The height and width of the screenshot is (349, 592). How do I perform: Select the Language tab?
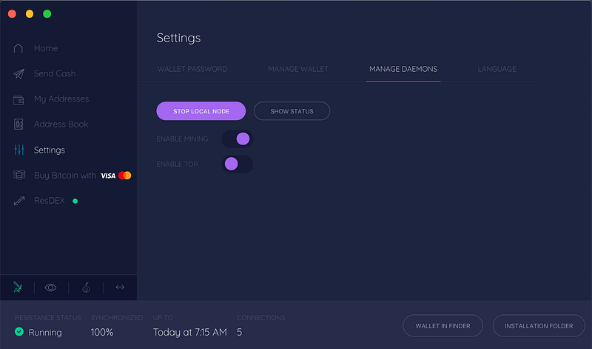(497, 69)
